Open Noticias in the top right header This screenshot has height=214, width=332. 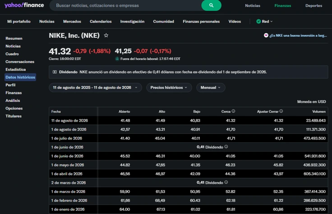pos(253,6)
